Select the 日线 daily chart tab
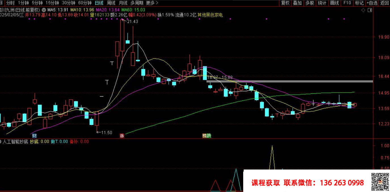390x192 pixels. (x=99, y=3)
